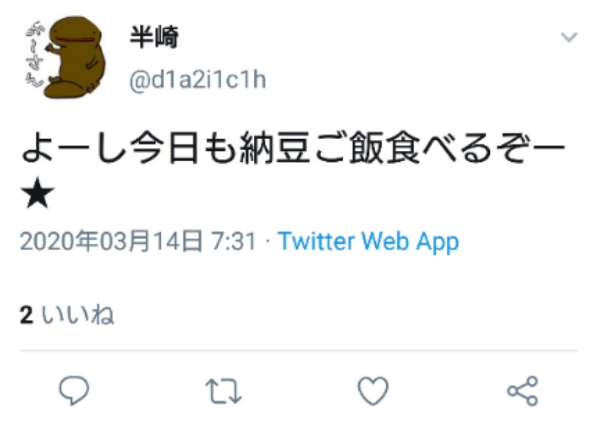Click the display name 半崎
The width and height of the screenshot is (597, 423).
154,37
